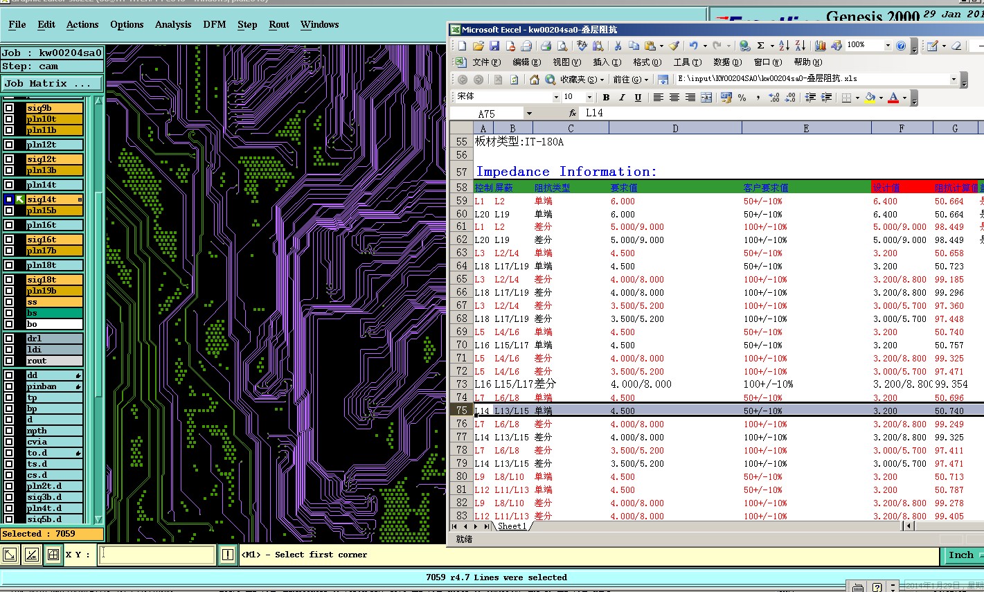Viewport: 984px width, 592px height.
Task: Click the Excel Save icon
Action: (494, 46)
